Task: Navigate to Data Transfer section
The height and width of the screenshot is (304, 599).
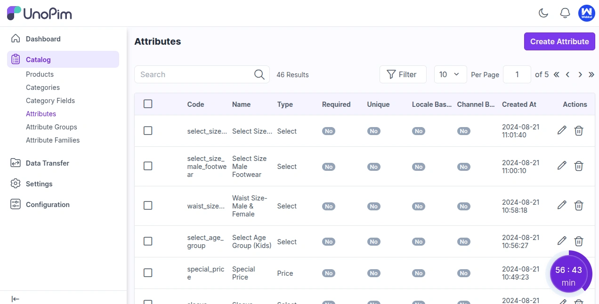Action: point(48,163)
